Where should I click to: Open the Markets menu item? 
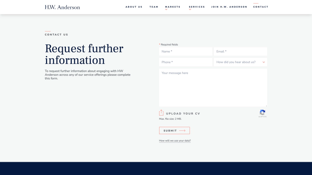pos(173,7)
